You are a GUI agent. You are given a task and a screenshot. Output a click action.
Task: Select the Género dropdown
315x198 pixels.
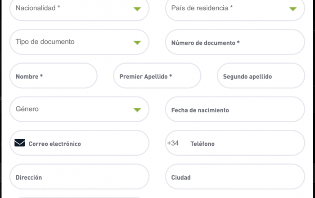click(79, 109)
